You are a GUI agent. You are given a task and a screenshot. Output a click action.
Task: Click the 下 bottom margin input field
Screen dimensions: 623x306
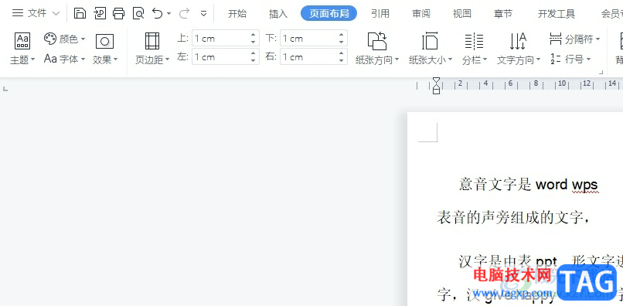click(314, 39)
